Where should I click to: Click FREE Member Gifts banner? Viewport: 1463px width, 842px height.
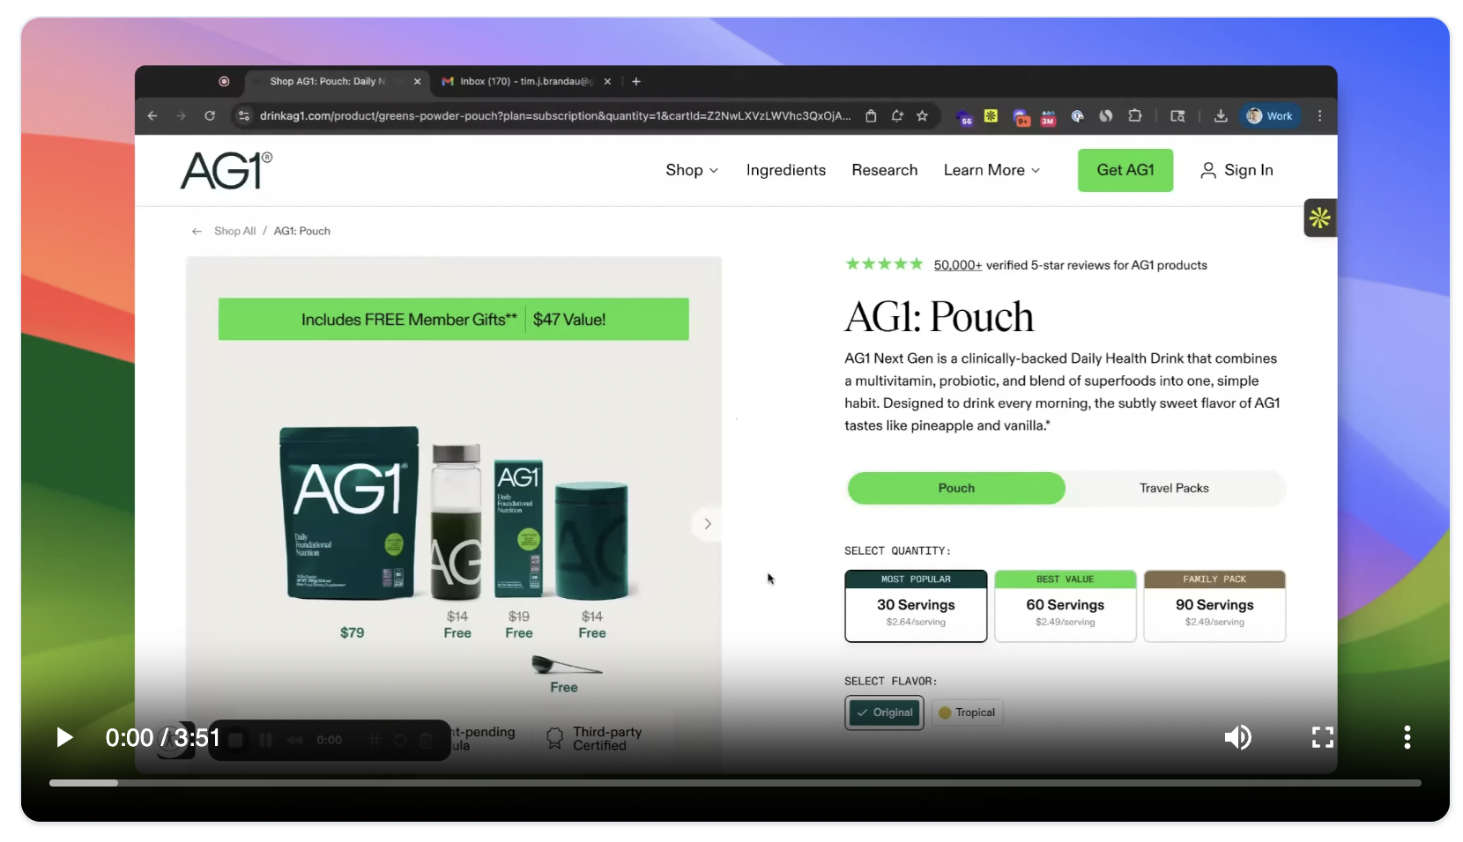click(453, 319)
